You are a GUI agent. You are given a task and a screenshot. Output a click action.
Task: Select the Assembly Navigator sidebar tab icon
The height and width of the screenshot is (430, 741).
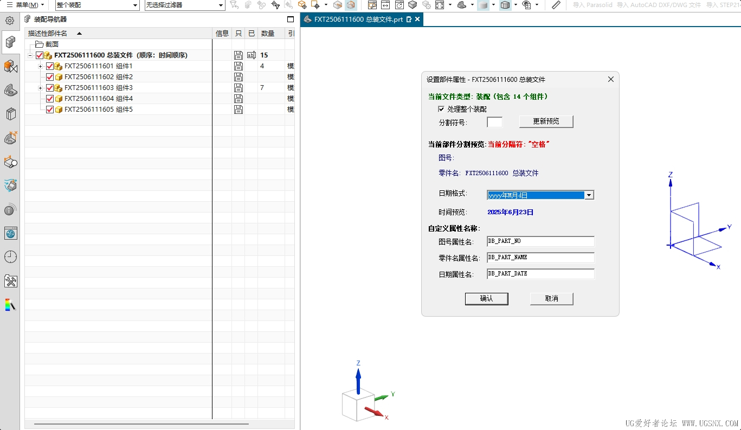click(10, 42)
